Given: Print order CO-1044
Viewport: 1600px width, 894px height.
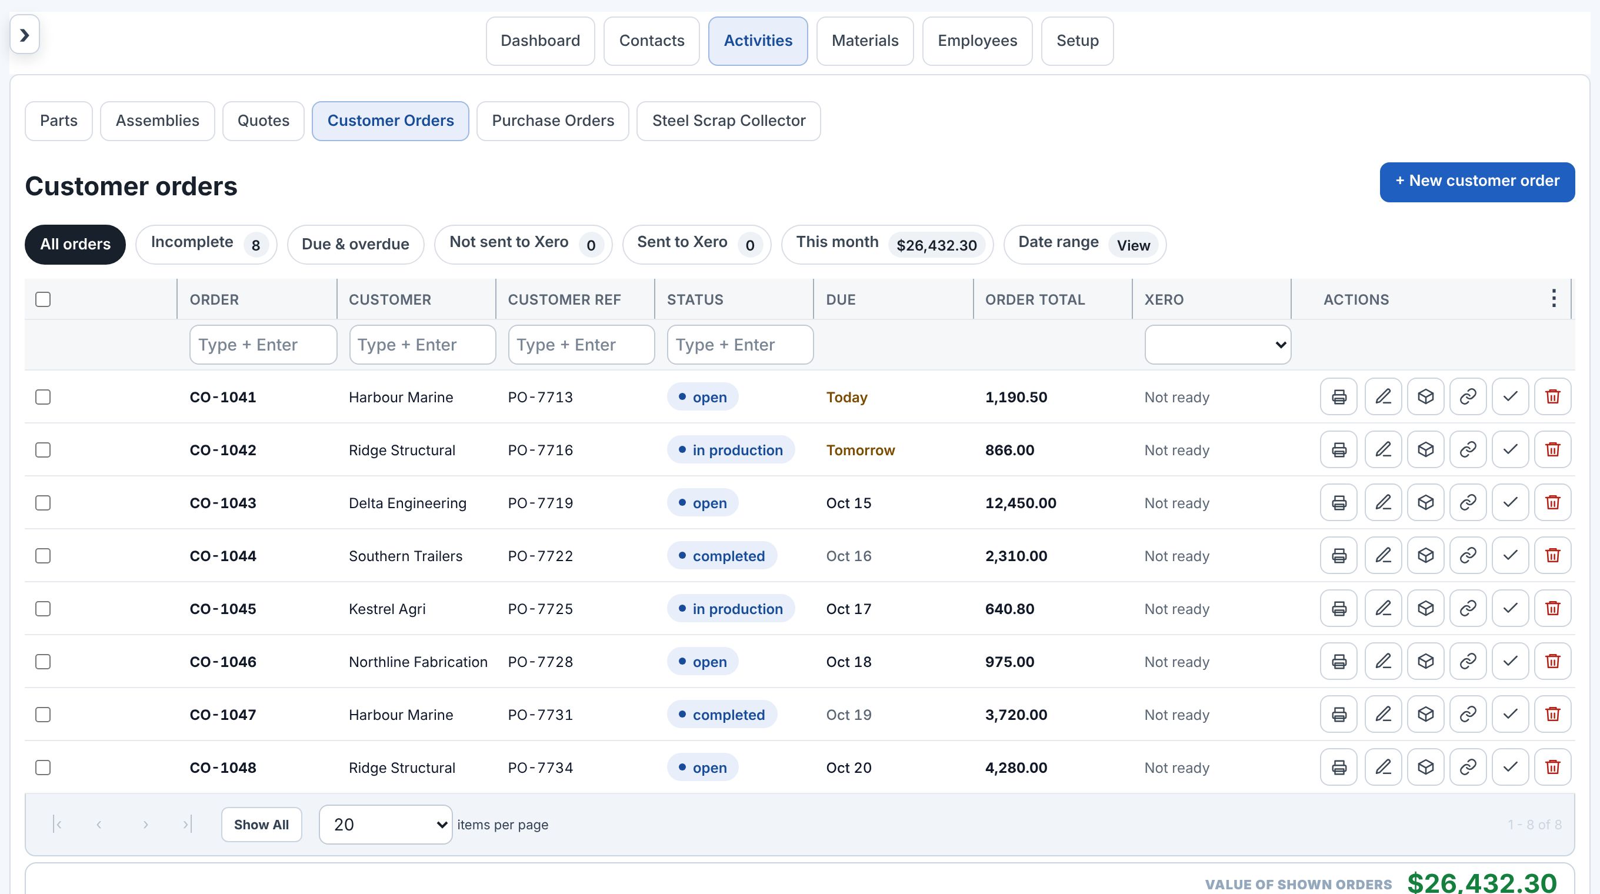Looking at the screenshot, I should tap(1338, 555).
